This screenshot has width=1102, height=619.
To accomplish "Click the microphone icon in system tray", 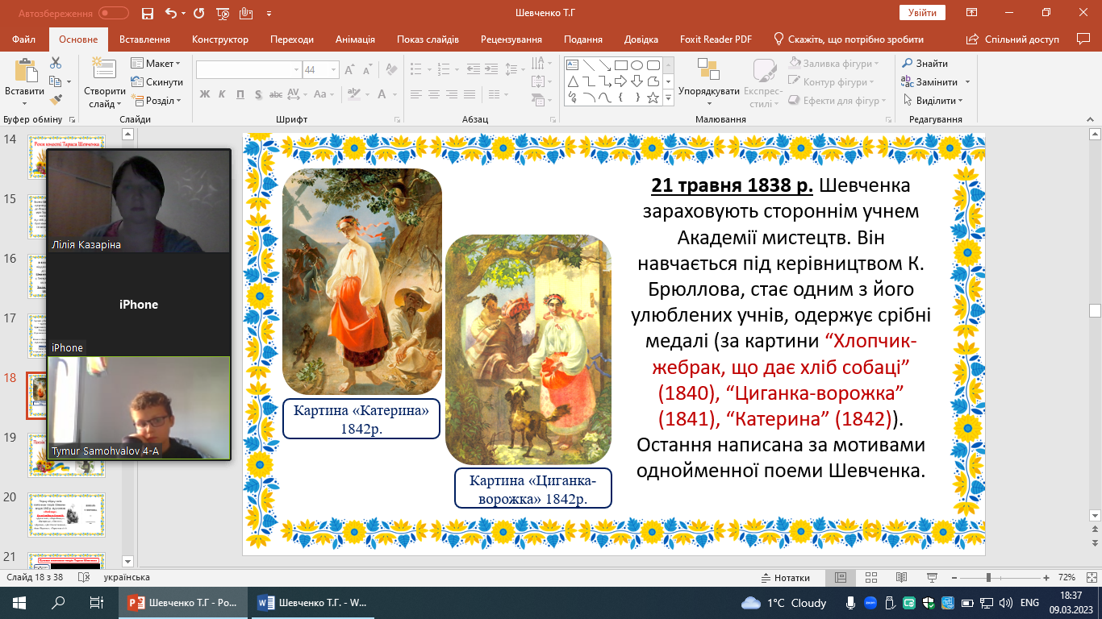I will tap(850, 603).
